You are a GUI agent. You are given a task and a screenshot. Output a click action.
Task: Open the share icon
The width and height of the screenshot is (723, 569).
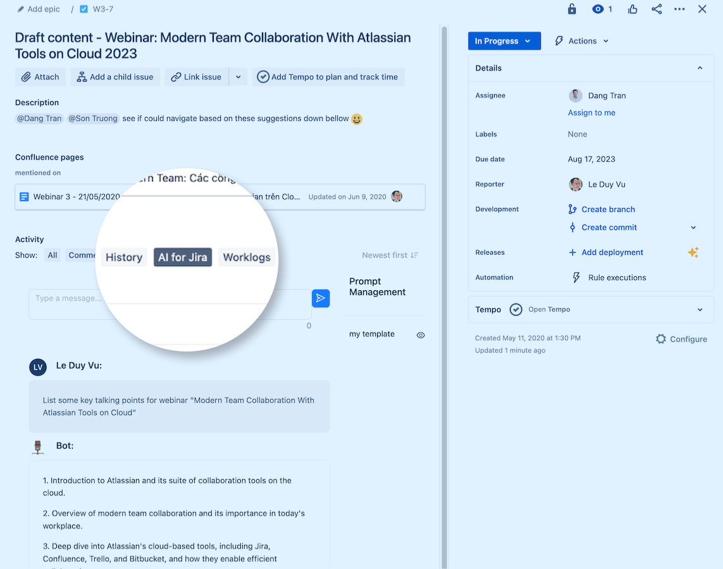click(657, 9)
